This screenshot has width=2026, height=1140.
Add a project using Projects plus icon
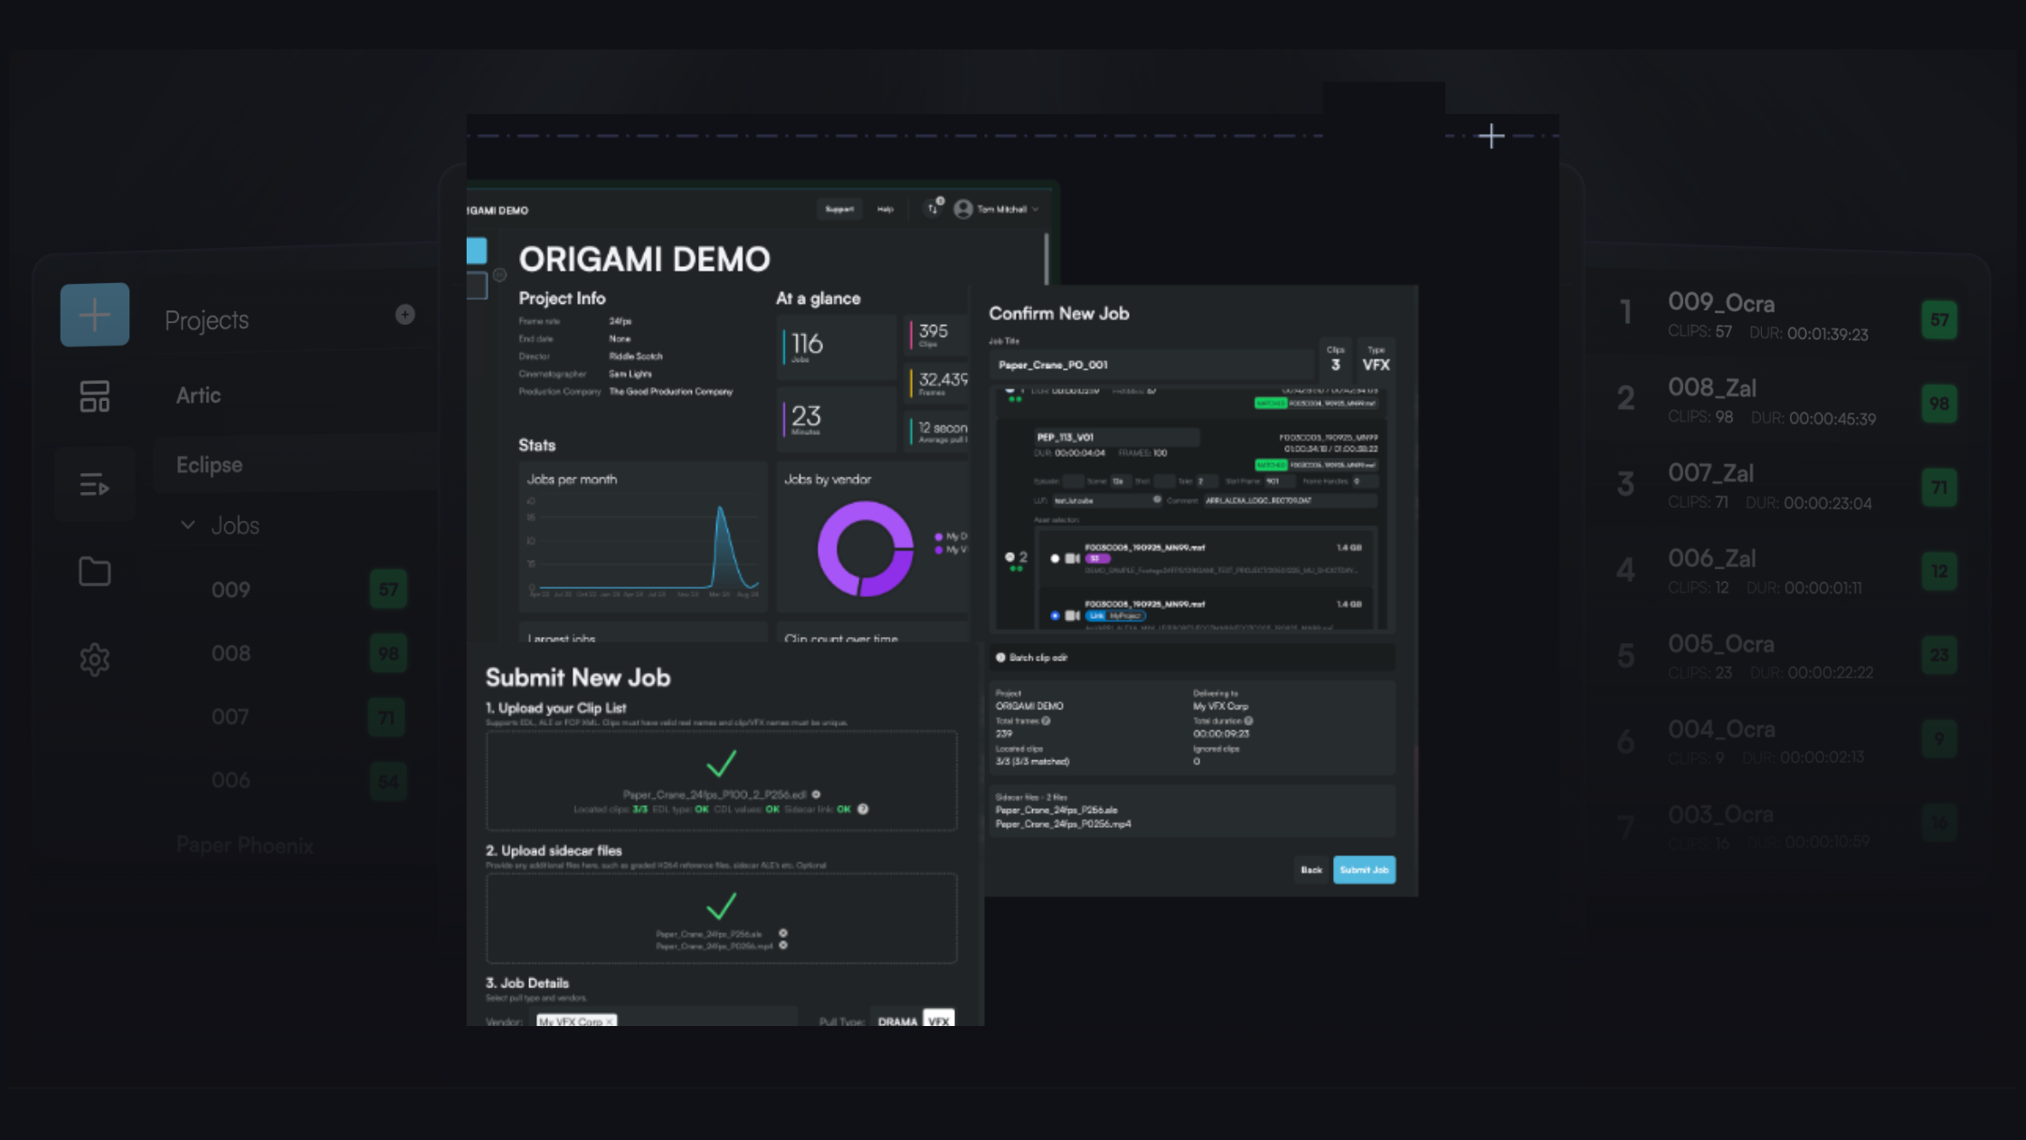tap(405, 314)
